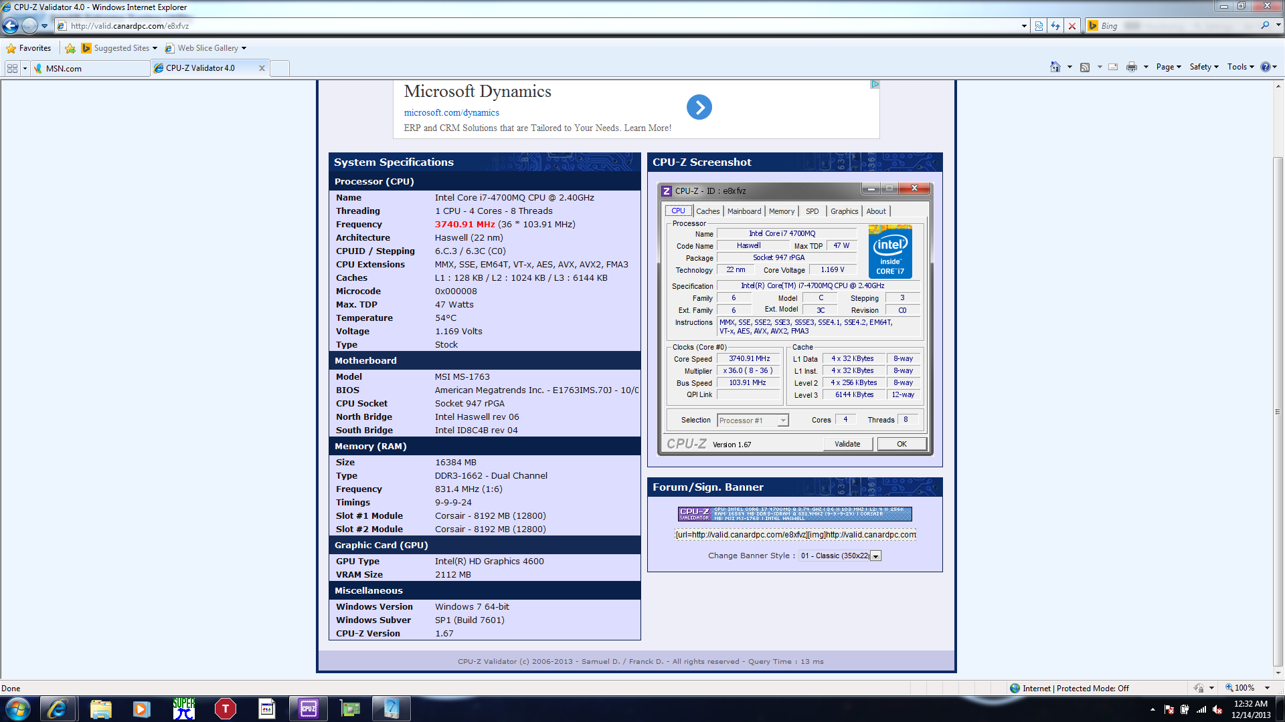Click the Read Mail envelope icon
Image resolution: width=1285 pixels, height=722 pixels.
[x=1113, y=67]
